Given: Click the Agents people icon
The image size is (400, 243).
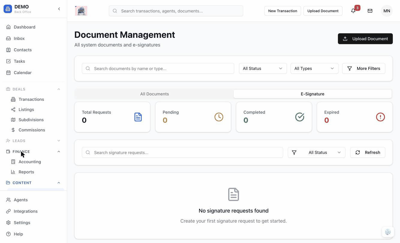Looking at the screenshot, I should [8, 200].
